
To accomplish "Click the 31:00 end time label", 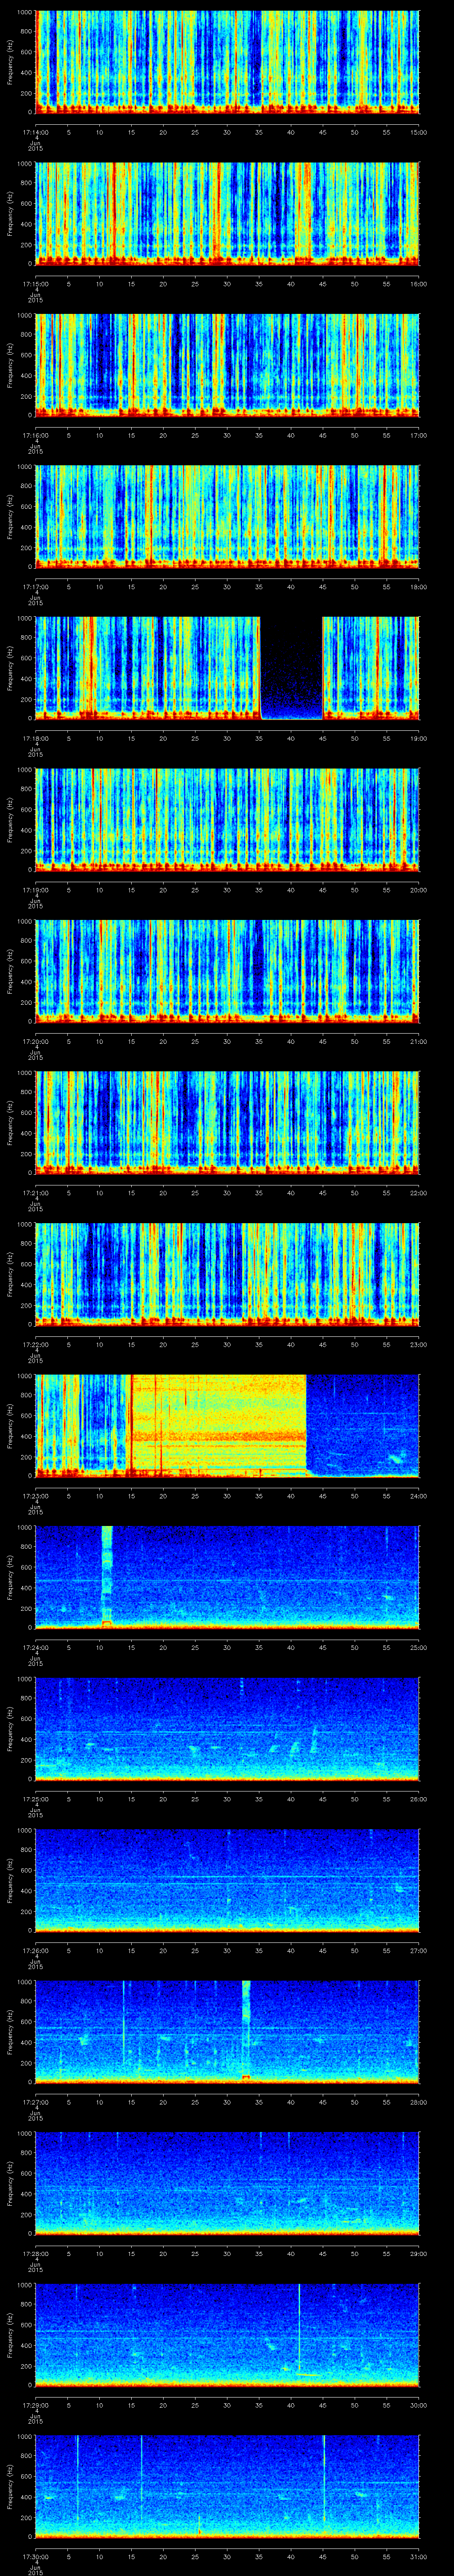I will 418,2556.
